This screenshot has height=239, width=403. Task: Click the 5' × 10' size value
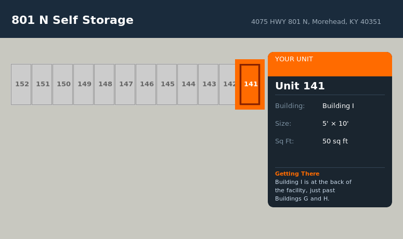[335, 124]
